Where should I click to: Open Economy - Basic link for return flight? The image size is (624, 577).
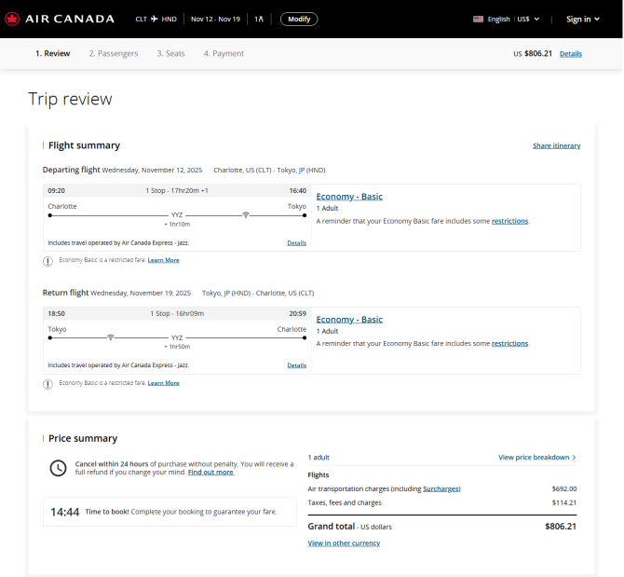coord(349,320)
